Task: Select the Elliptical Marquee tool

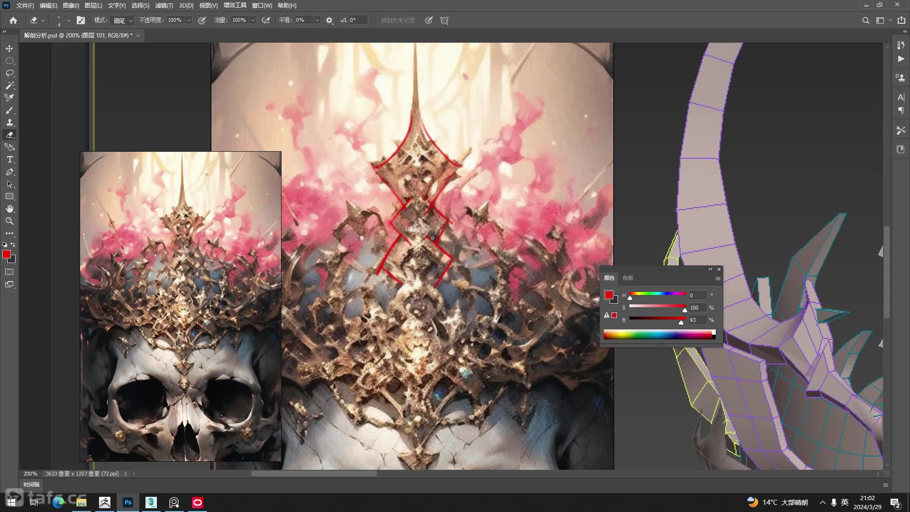Action: coord(9,61)
